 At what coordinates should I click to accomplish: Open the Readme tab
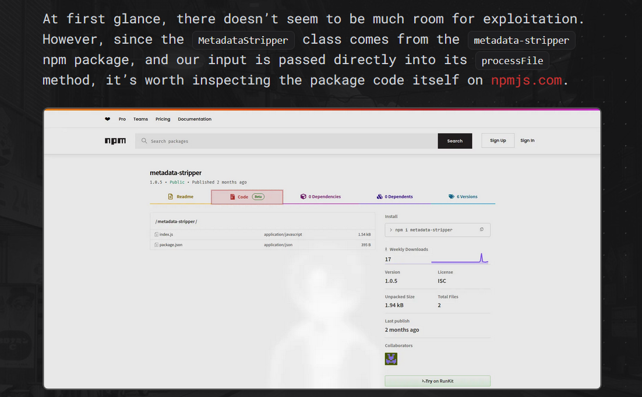[x=181, y=197]
